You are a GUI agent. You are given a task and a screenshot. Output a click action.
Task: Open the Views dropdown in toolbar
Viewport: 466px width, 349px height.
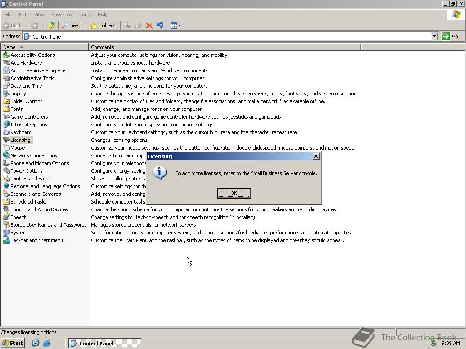pos(176,25)
